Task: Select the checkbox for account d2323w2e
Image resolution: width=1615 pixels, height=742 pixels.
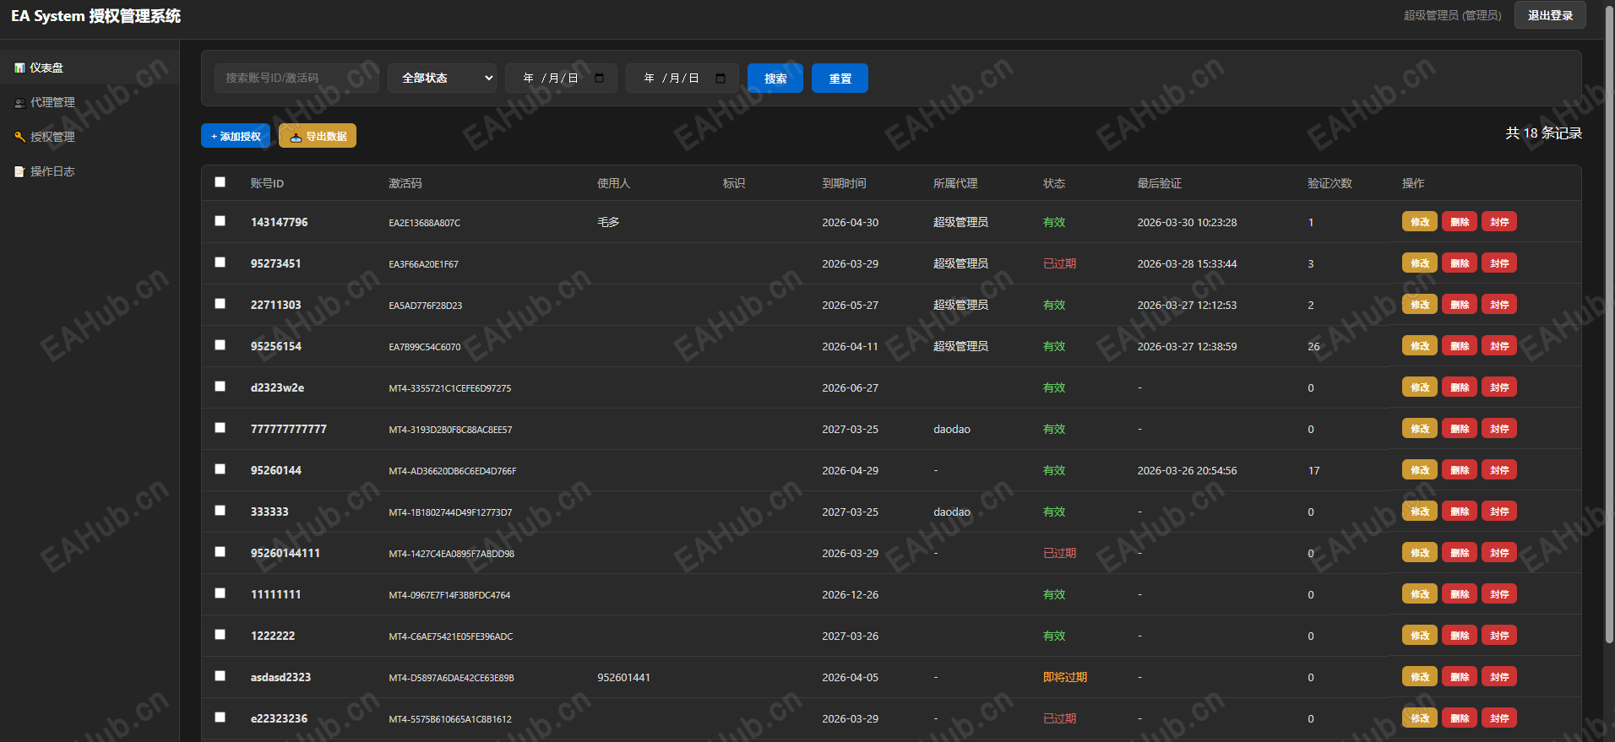Action: [220, 386]
